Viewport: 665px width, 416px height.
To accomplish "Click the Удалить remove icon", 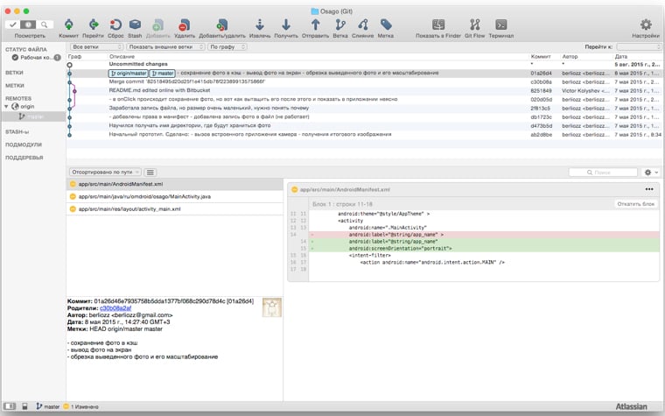I will [x=184, y=25].
